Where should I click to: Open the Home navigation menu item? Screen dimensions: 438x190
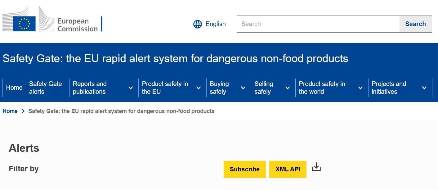14,88
